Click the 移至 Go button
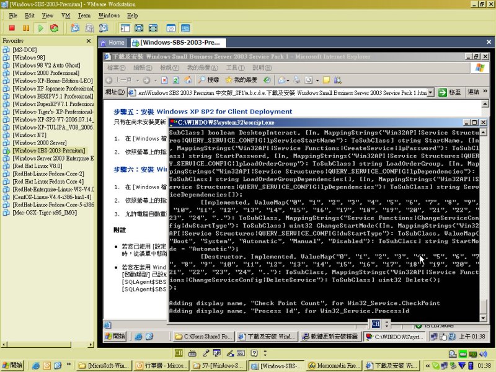Viewport: 496px width, 372px height. pos(449,92)
